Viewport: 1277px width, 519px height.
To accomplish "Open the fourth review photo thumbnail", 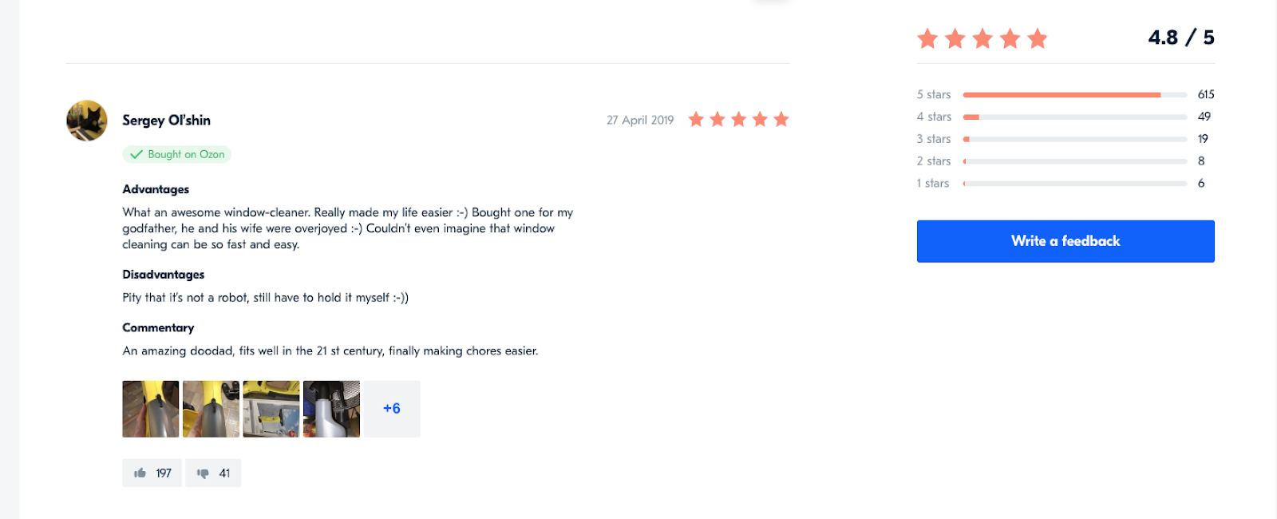I will pos(331,409).
